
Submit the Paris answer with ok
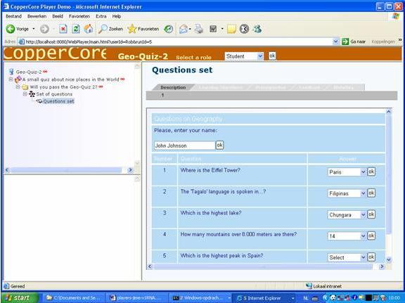(x=371, y=172)
